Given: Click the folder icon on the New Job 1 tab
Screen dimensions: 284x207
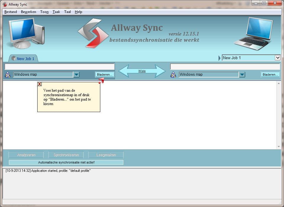Looking at the screenshot, I should [x=13, y=59].
